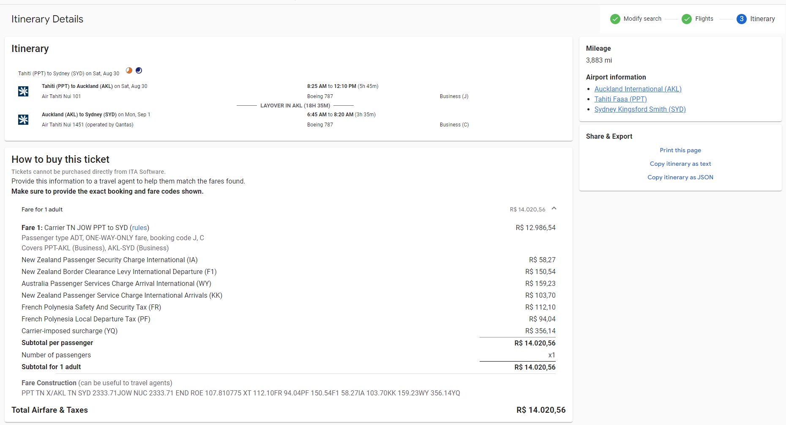View the fare rules link

[x=139, y=228]
